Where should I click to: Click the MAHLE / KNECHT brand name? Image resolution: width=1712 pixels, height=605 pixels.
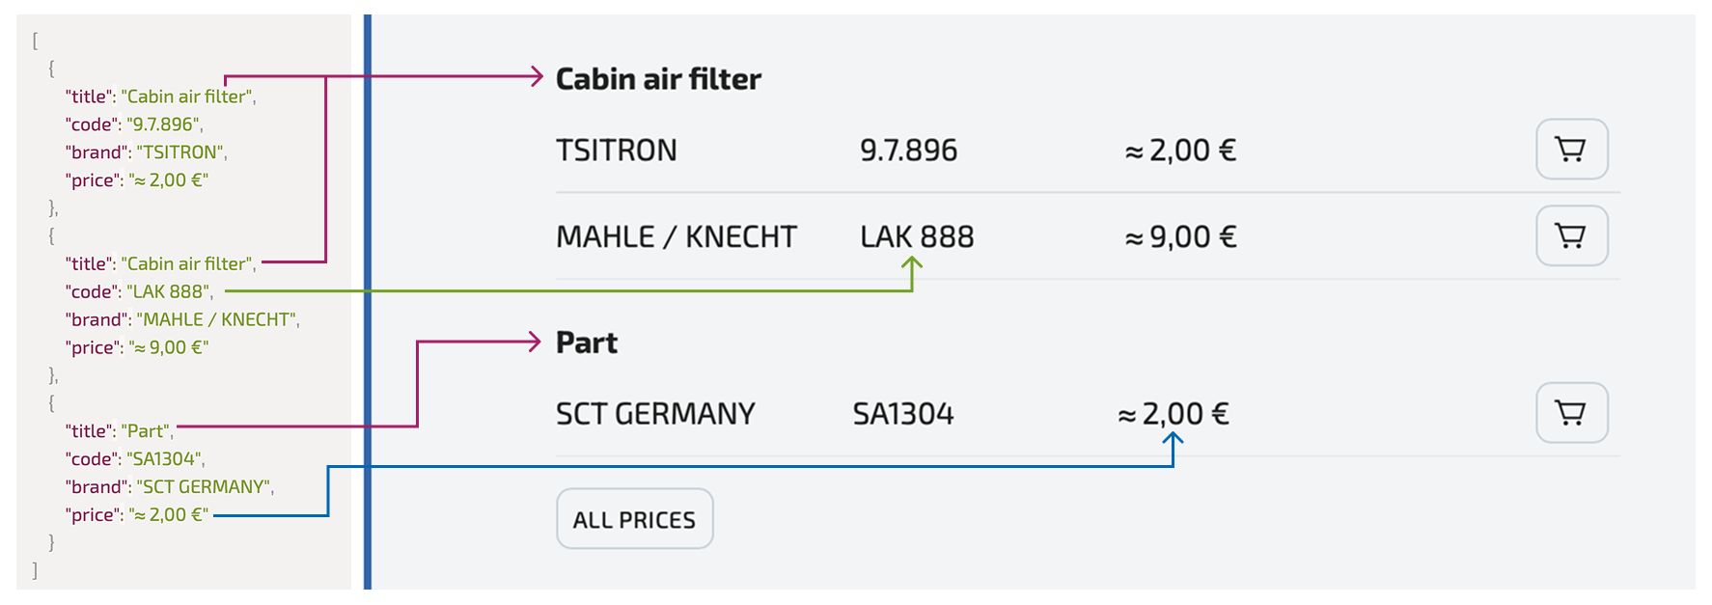point(676,236)
